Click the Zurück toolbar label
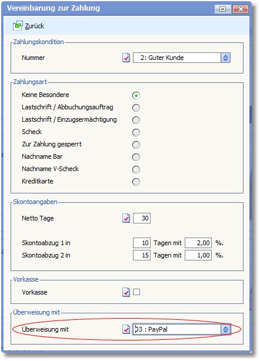This screenshot has width=260, height=361. 34,26
